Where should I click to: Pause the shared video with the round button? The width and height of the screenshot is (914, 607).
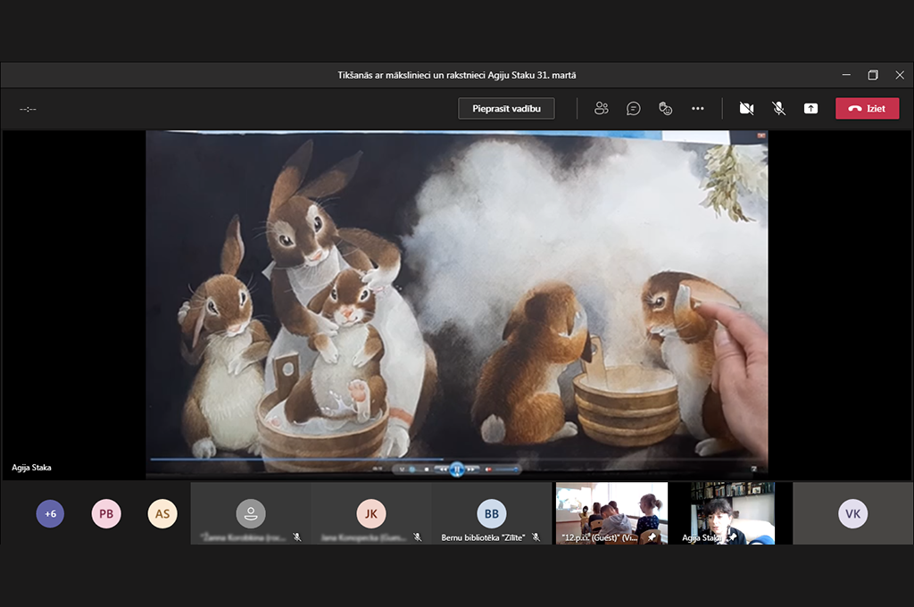[457, 469]
